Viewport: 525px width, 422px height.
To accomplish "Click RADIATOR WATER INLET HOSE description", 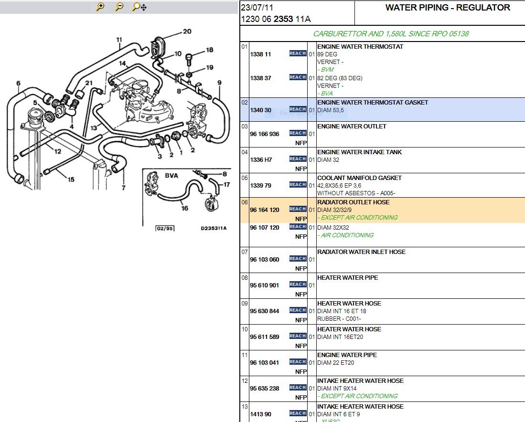I will pyautogui.click(x=361, y=252).
